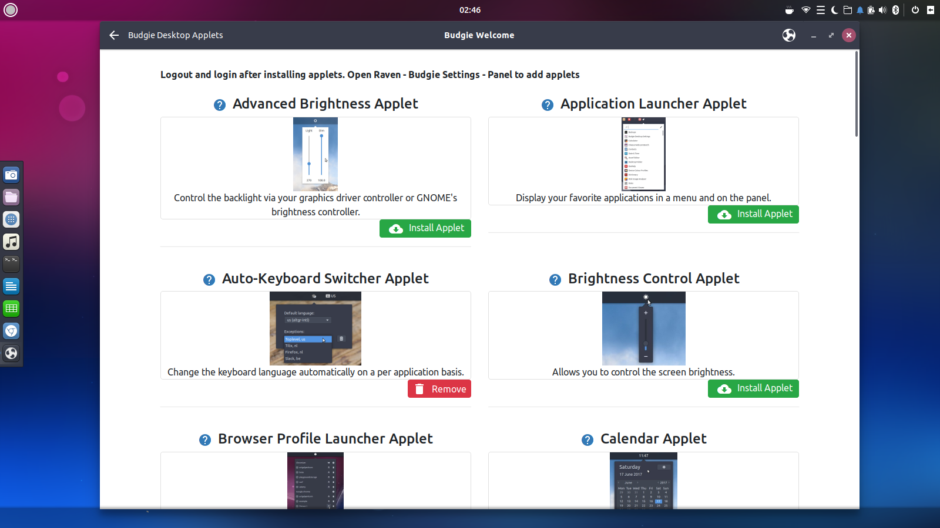
Task: Click 'Display your favorite applications' description
Action: (x=643, y=198)
